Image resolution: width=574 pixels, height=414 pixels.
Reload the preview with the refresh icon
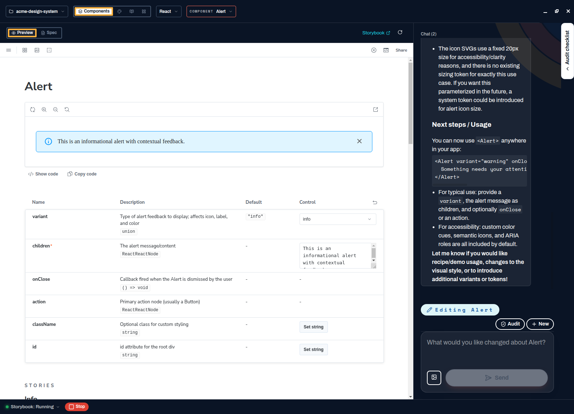[x=400, y=33]
